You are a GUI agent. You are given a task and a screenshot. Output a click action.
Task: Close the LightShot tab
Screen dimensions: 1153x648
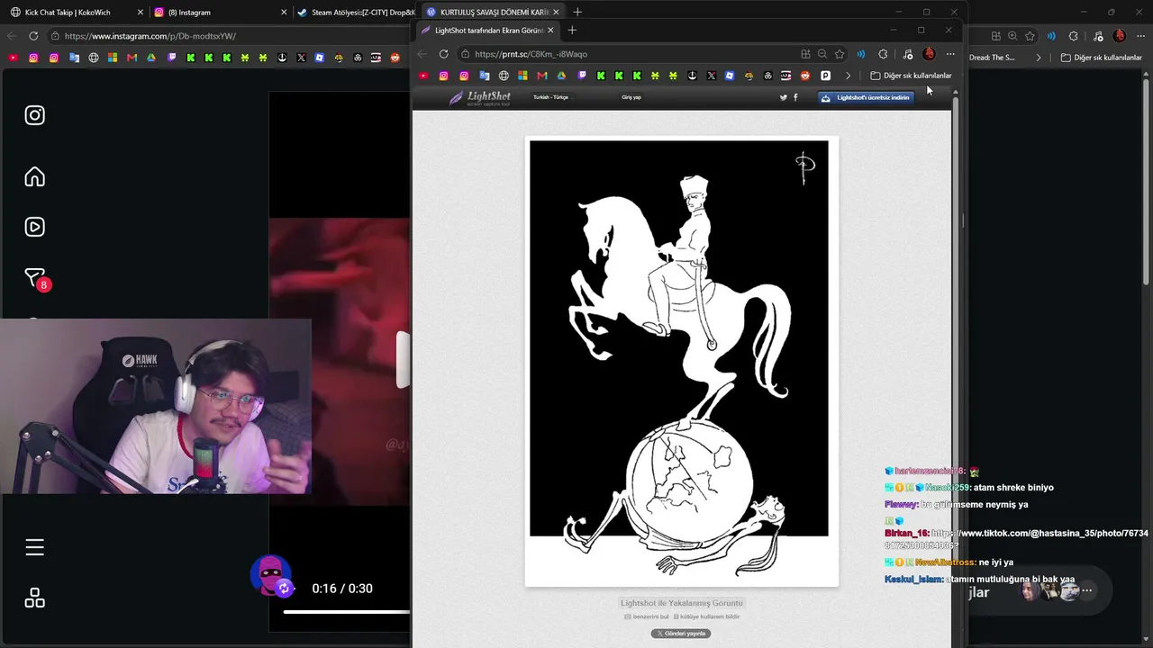(550, 30)
